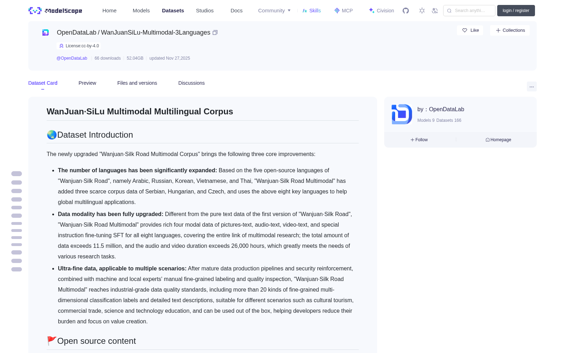Expand the Community dropdown menu
Image resolution: width=565 pixels, height=353 pixels.
274,11
